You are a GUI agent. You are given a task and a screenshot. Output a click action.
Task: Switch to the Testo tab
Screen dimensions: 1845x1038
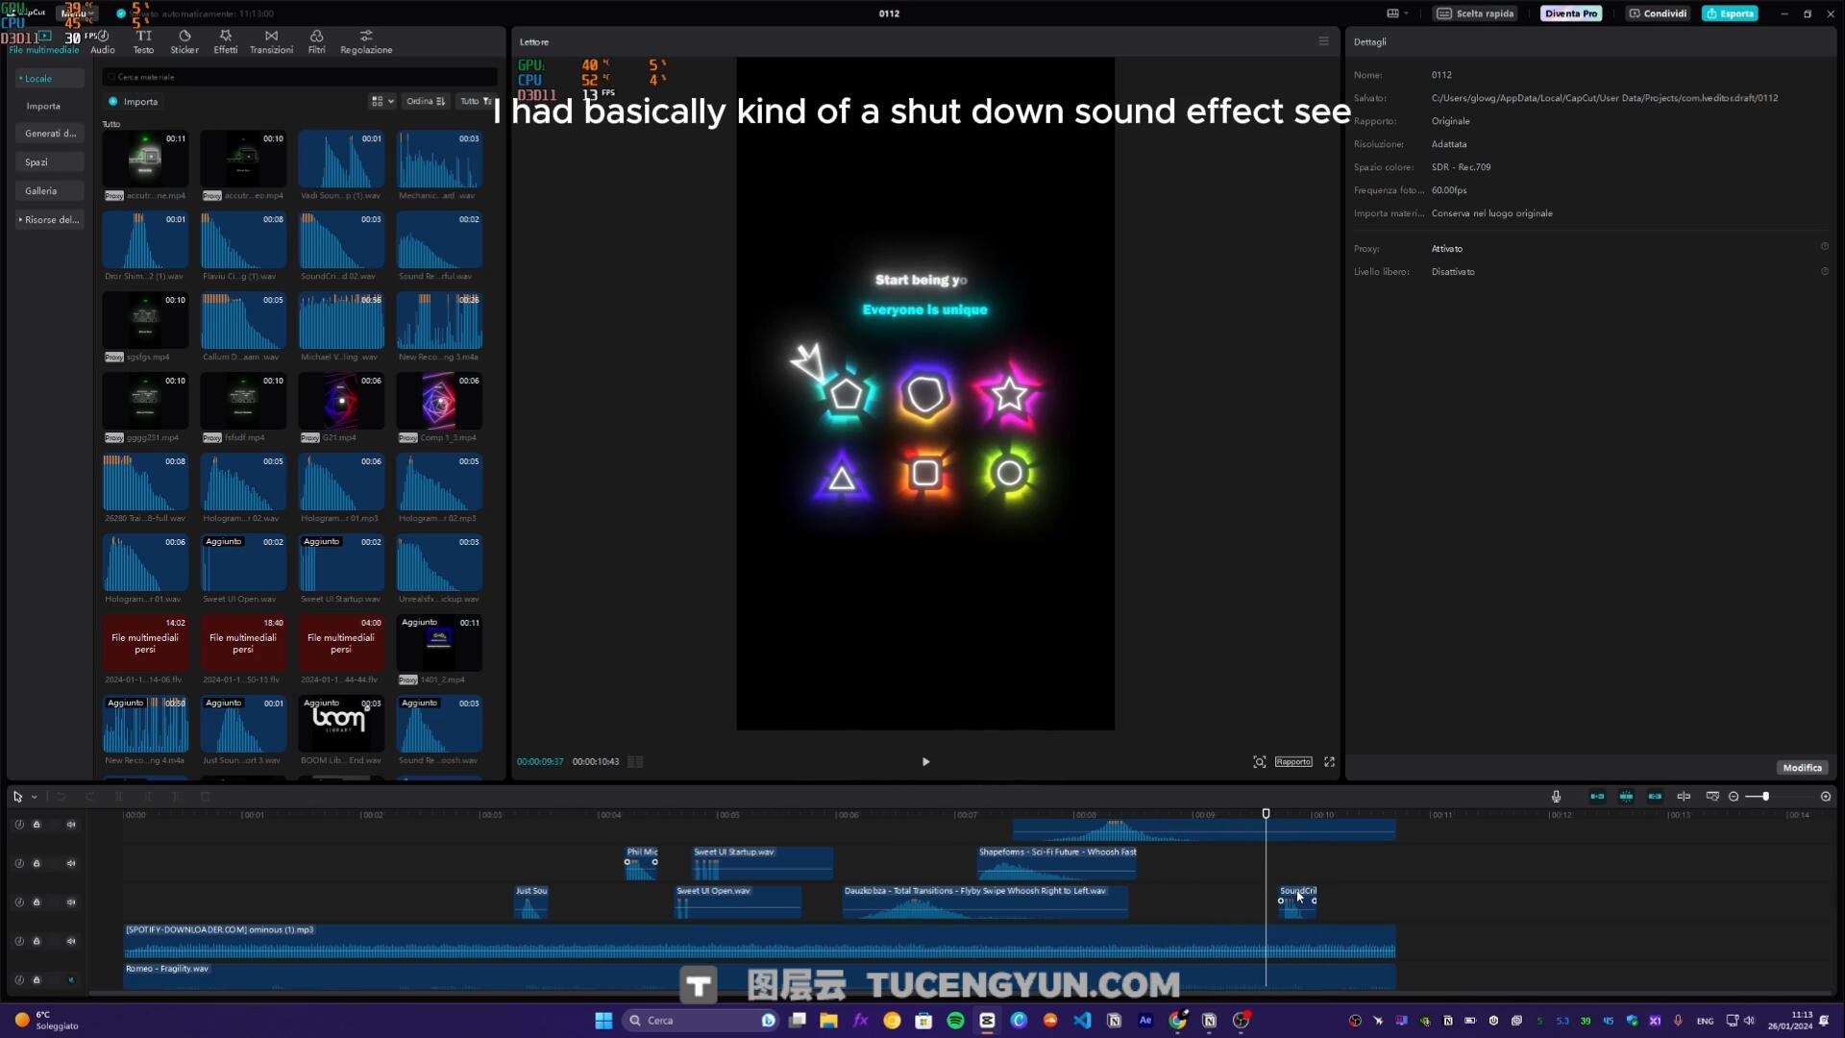(x=143, y=41)
